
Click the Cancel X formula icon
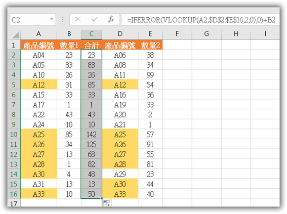pos(78,19)
